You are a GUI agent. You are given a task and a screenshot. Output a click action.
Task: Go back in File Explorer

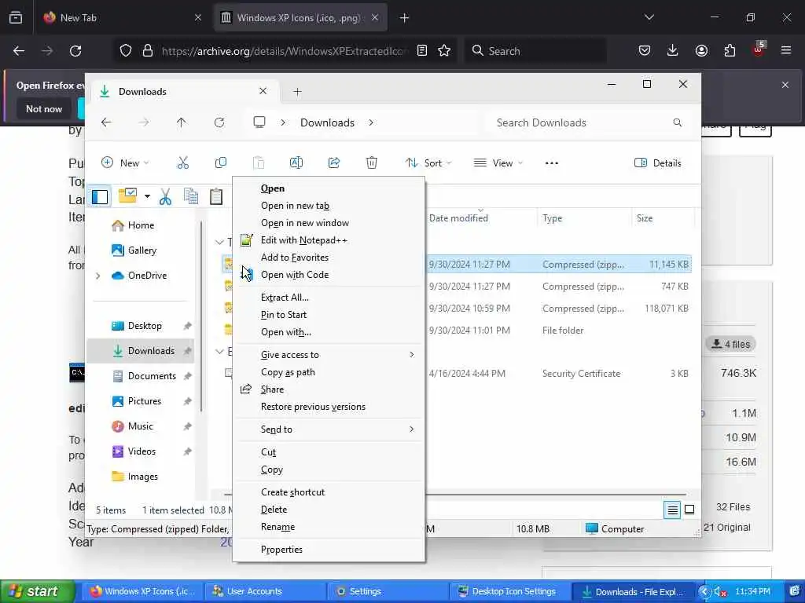106,122
